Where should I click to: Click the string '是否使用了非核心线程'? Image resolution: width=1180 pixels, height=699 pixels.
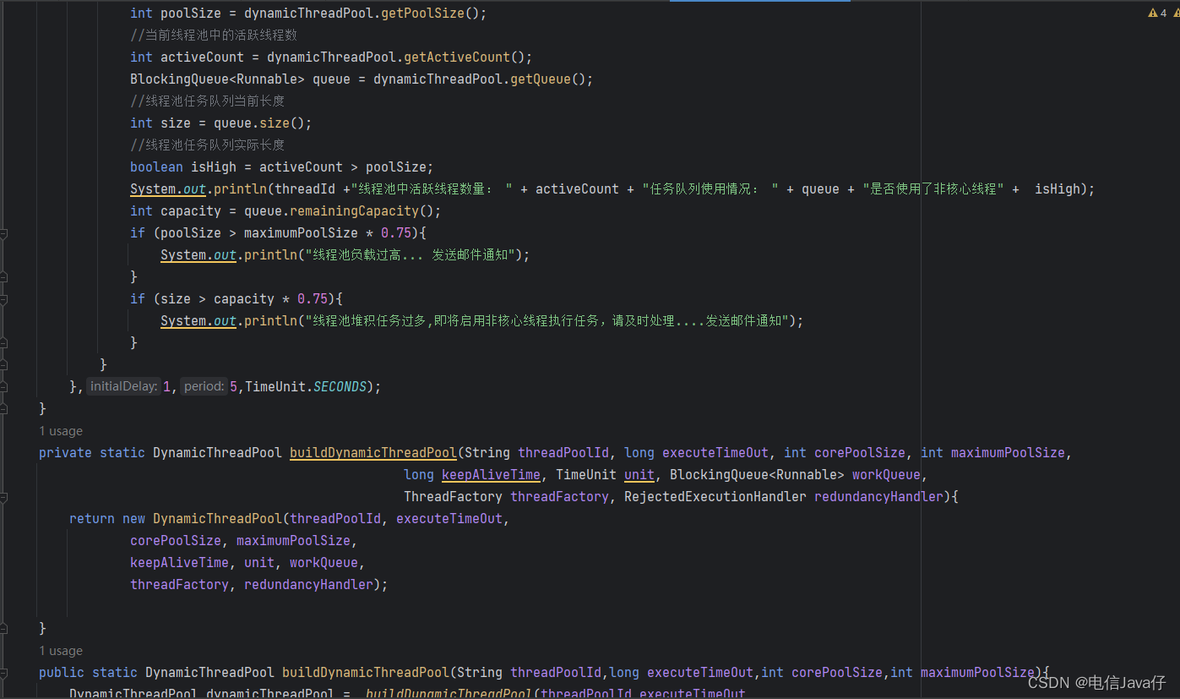point(933,189)
